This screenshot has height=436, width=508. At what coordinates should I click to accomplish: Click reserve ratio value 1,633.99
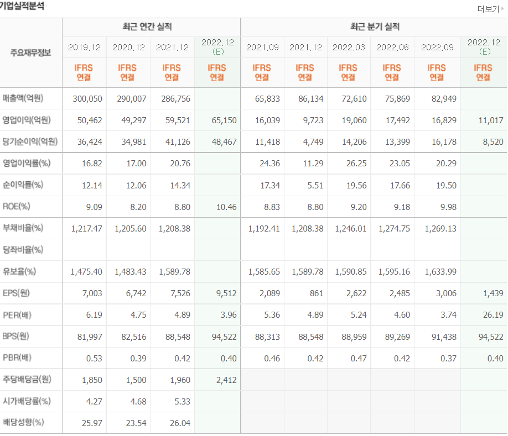[440, 272]
